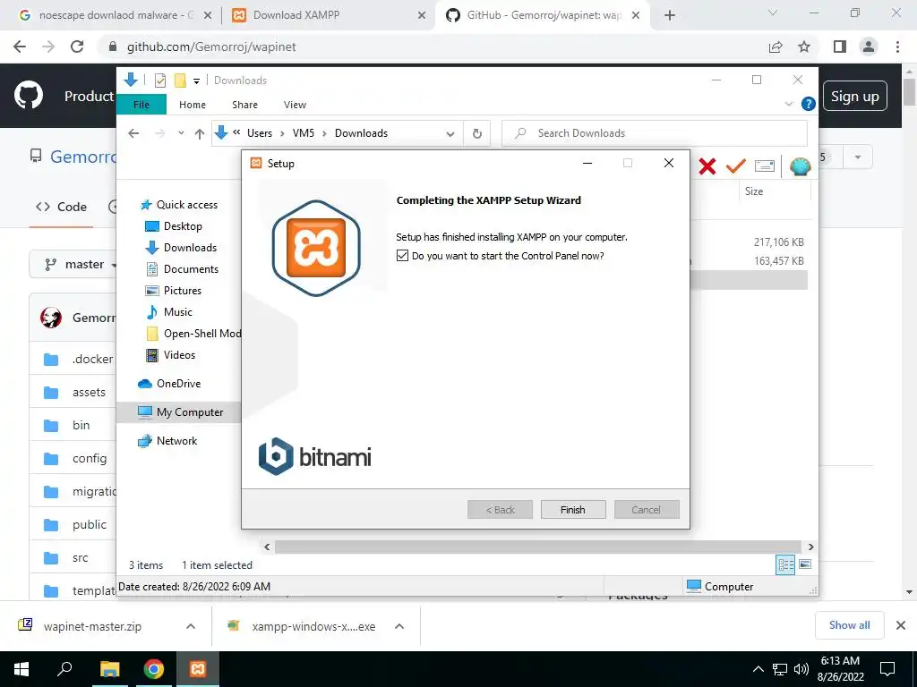Switch Explorer to large icons view

[805, 564]
